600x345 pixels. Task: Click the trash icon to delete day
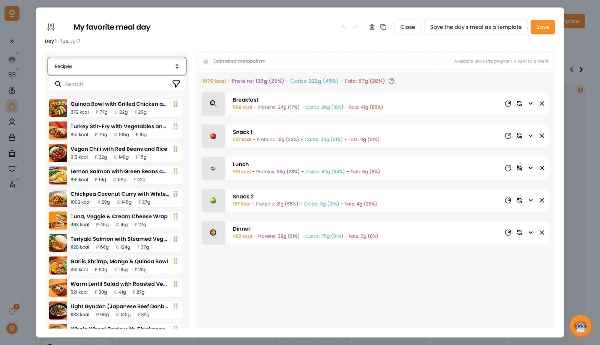pyautogui.click(x=372, y=27)
